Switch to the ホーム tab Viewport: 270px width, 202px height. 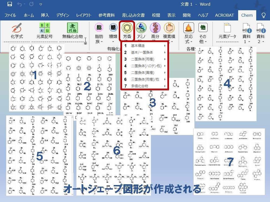click(x=29, y=15)
